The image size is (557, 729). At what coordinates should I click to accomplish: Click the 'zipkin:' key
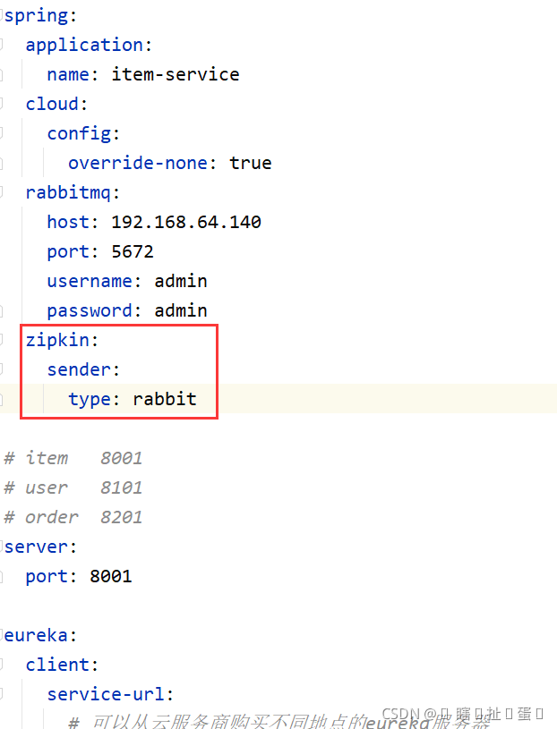click(x=62, y=340)
